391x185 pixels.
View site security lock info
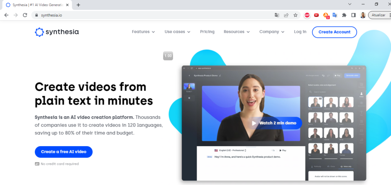click(36, 15)
